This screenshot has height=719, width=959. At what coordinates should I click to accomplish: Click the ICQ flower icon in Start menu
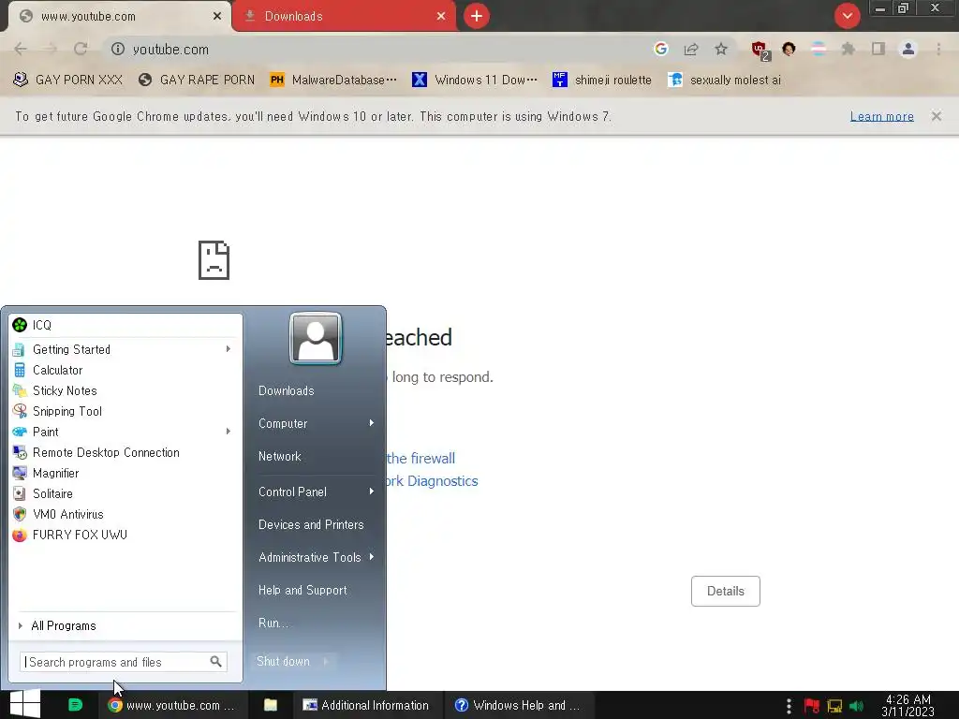pos(20,325)
